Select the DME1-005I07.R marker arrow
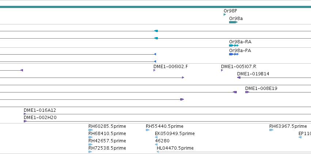Image resolution: width=311 pixels, height=154 pixels. pos(222,70)
